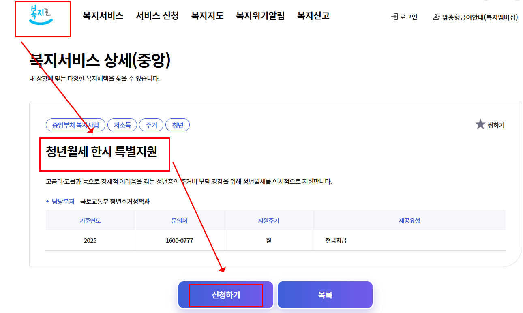Select the 중앙부처 복지사업 tag

[x=75, y=125]
